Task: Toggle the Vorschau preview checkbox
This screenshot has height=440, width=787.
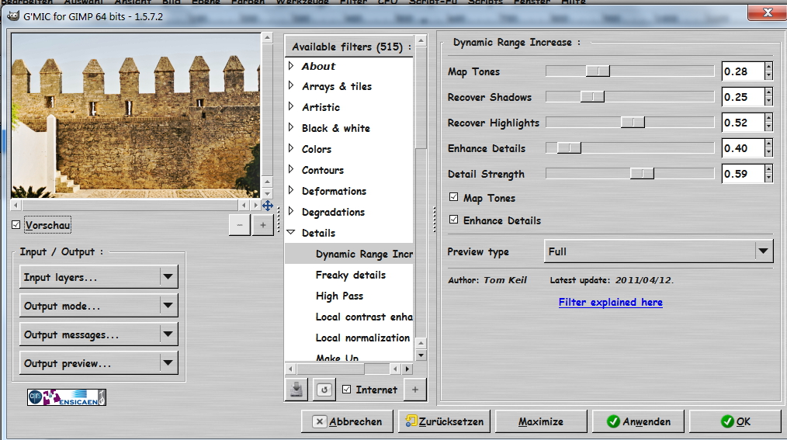Action: click(x=16, y=225)
